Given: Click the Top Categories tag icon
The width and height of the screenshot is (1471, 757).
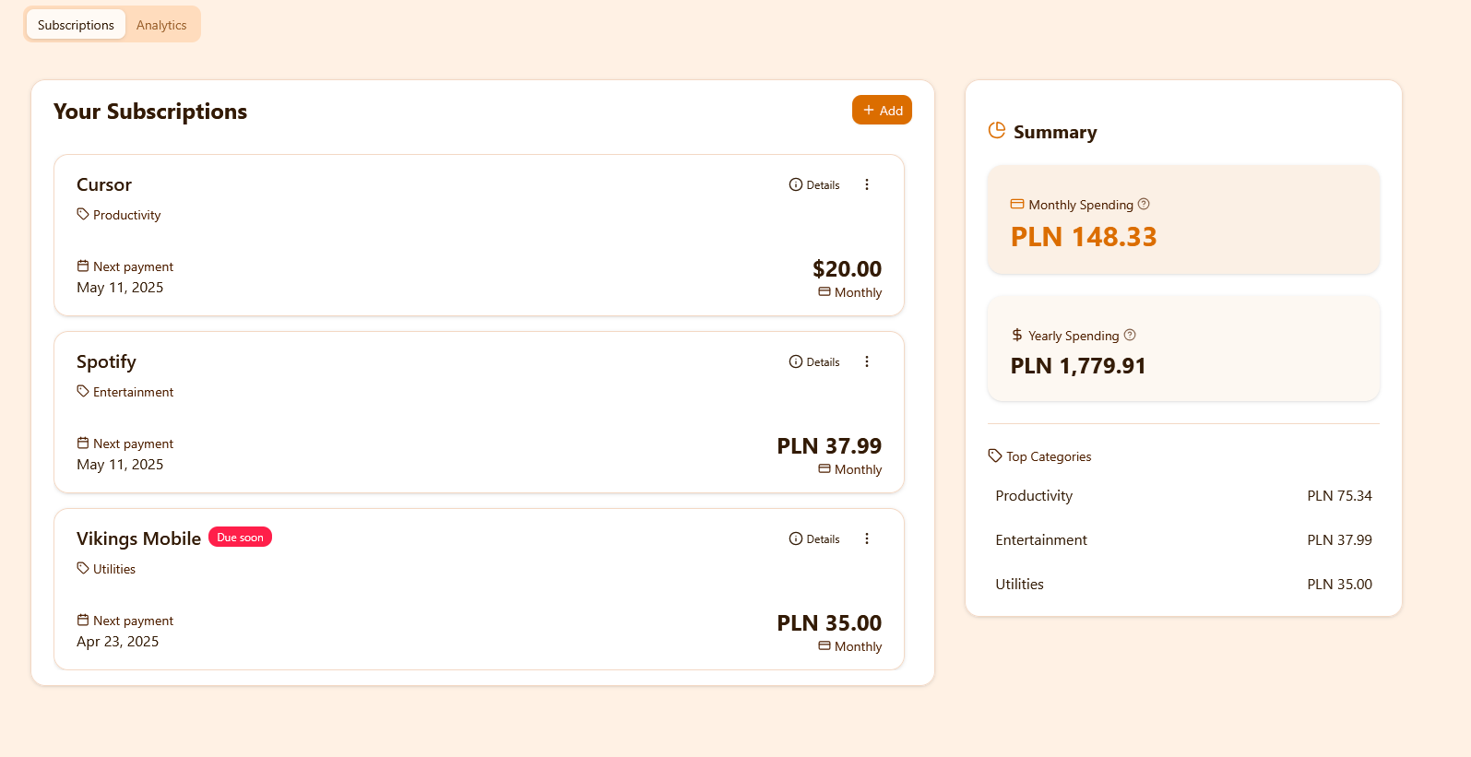Looking at the screenshot, I should pyautogui.click(x=994, y=455).
